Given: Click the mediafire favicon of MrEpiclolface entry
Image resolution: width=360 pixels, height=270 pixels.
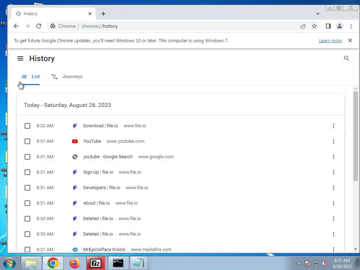Looking at the screenshot, I should [75, 250].
